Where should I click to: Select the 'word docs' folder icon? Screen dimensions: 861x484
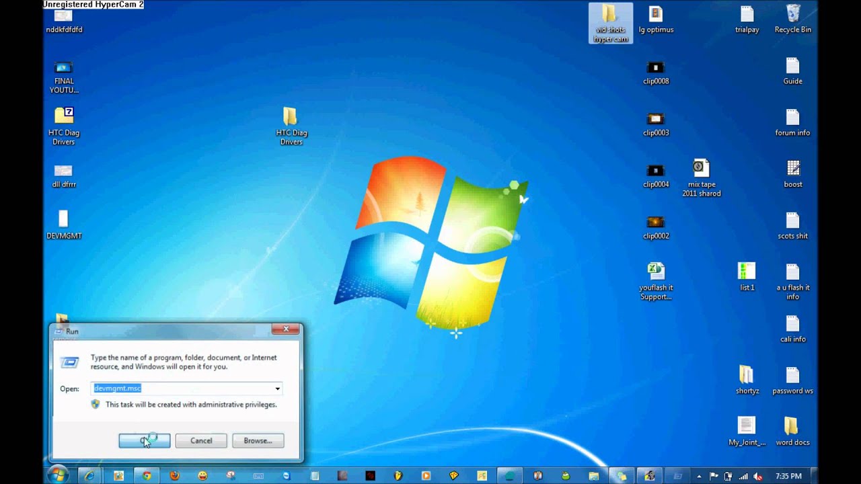792,432
